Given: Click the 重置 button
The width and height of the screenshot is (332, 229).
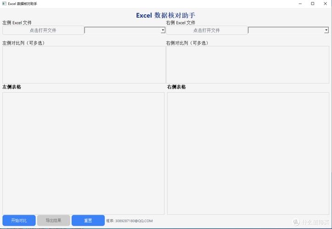Looking at the screenshot, I should (88, 220).
